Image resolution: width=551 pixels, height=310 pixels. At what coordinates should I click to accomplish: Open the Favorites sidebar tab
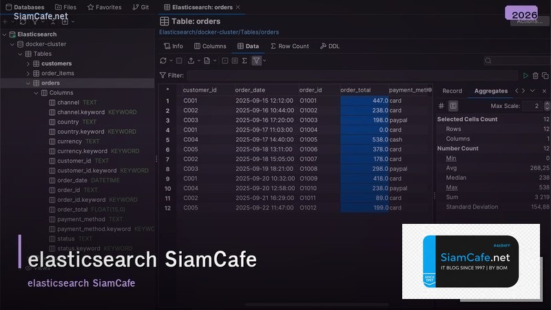(x=104, y=7)
